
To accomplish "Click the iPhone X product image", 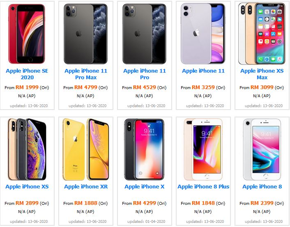I will point(144,149).
